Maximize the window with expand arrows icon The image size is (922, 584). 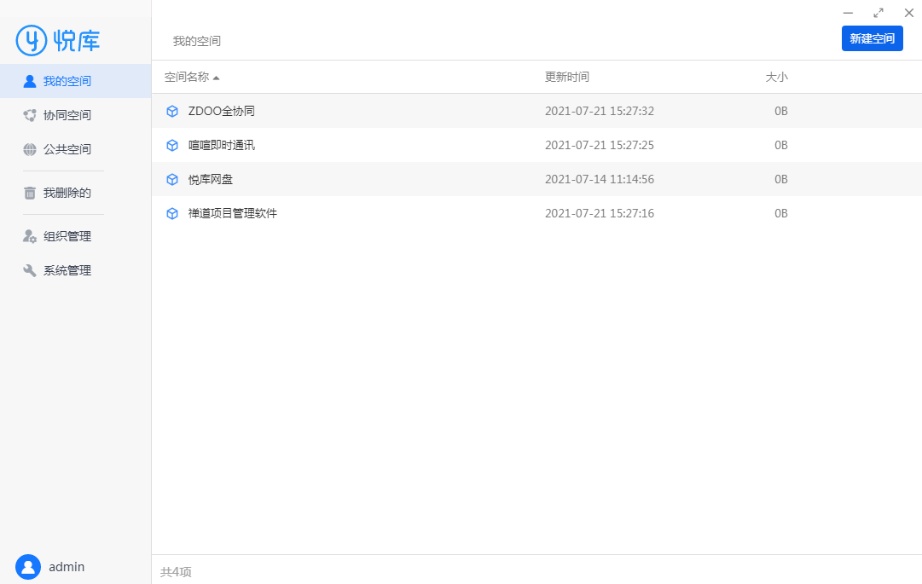(x=879, y=13)
